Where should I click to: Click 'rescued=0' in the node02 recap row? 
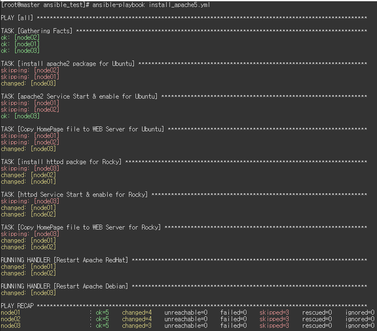pos(317,319)
